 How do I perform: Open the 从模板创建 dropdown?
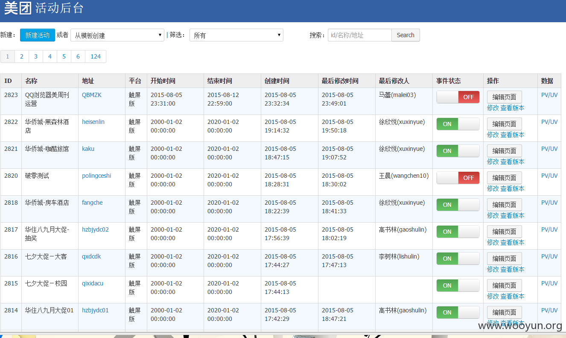(117, 35)
